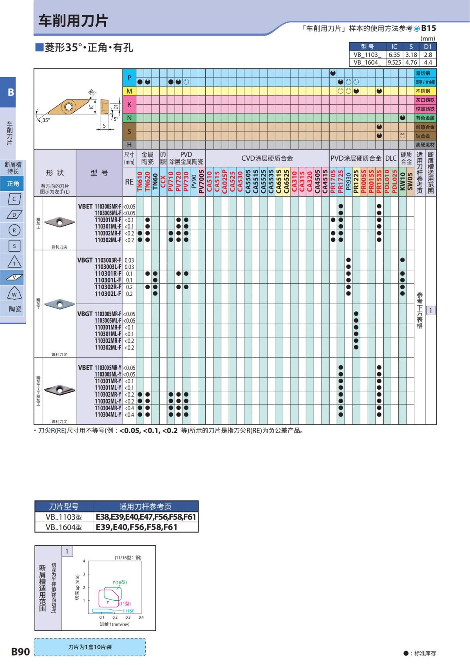Open the 断屑槽特长 side tab
The height and width of the screenshot is (665, 470).
(x=13, y=168)
